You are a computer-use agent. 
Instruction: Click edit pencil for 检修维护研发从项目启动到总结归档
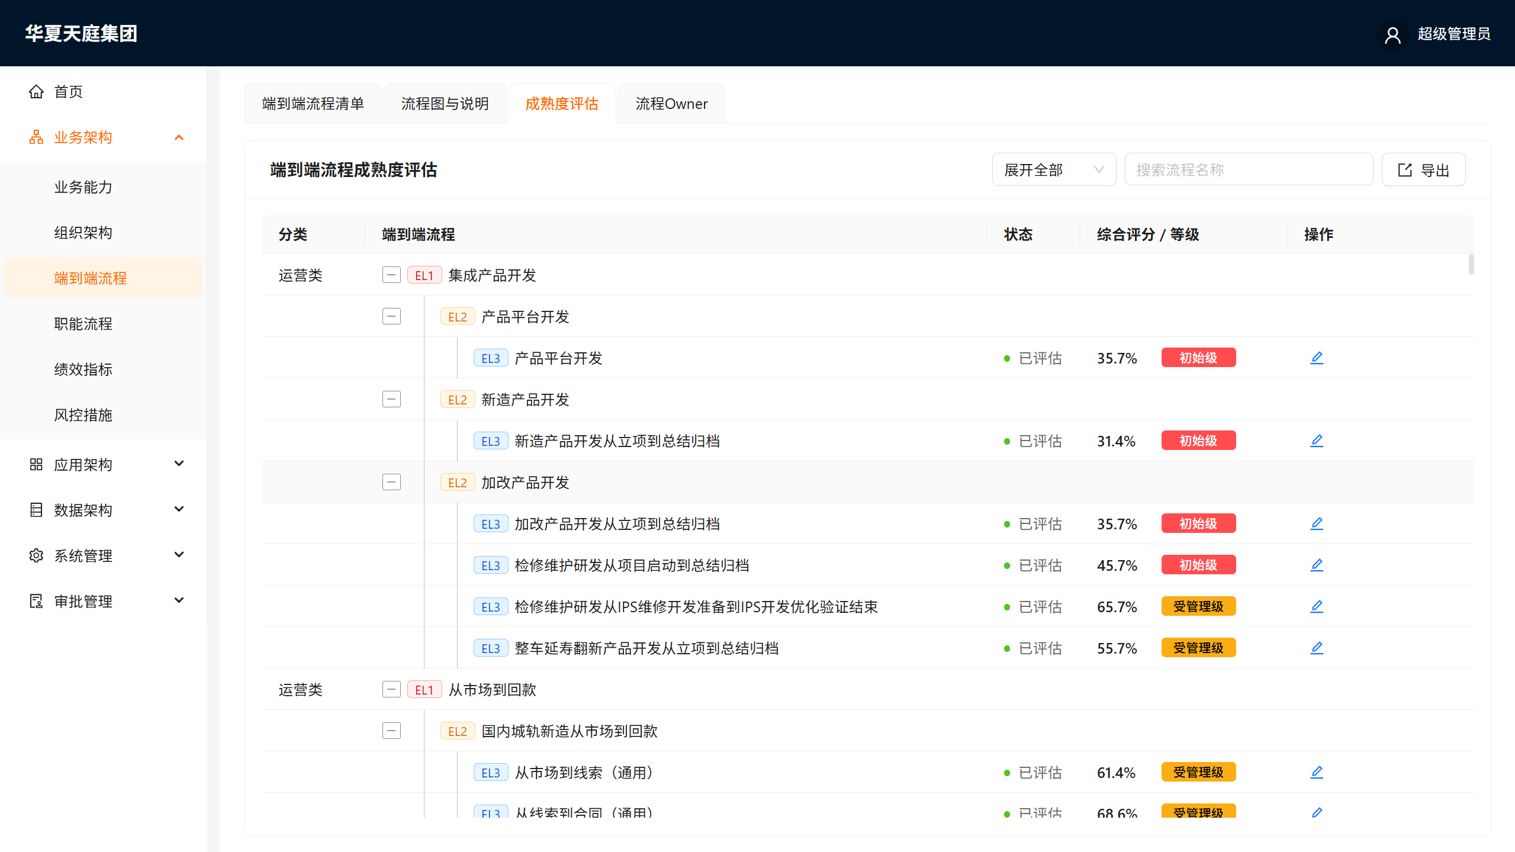(1317, 565)
